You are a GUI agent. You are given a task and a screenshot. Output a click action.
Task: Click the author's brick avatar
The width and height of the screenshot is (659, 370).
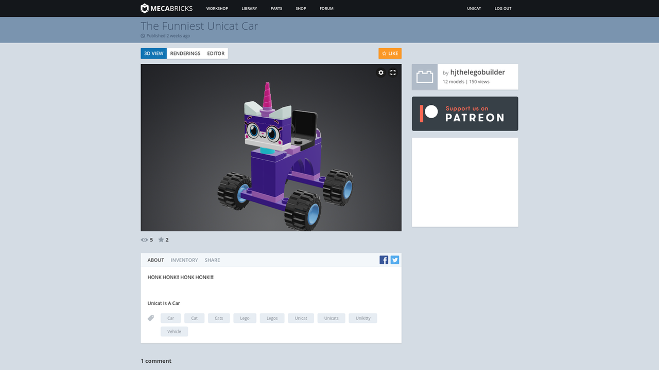(425, 77)
